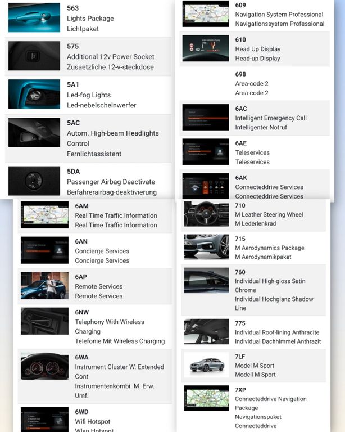The width and height of the screenshot is (345, 432).
Task: Select the option code '6AE'
Action: [240, 143]
